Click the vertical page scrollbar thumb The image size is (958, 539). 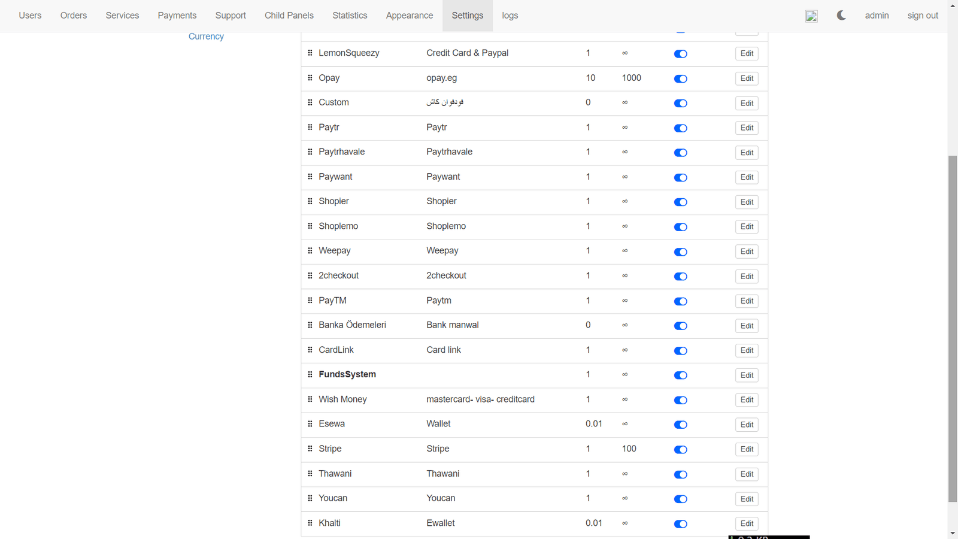tap(953, 328)
